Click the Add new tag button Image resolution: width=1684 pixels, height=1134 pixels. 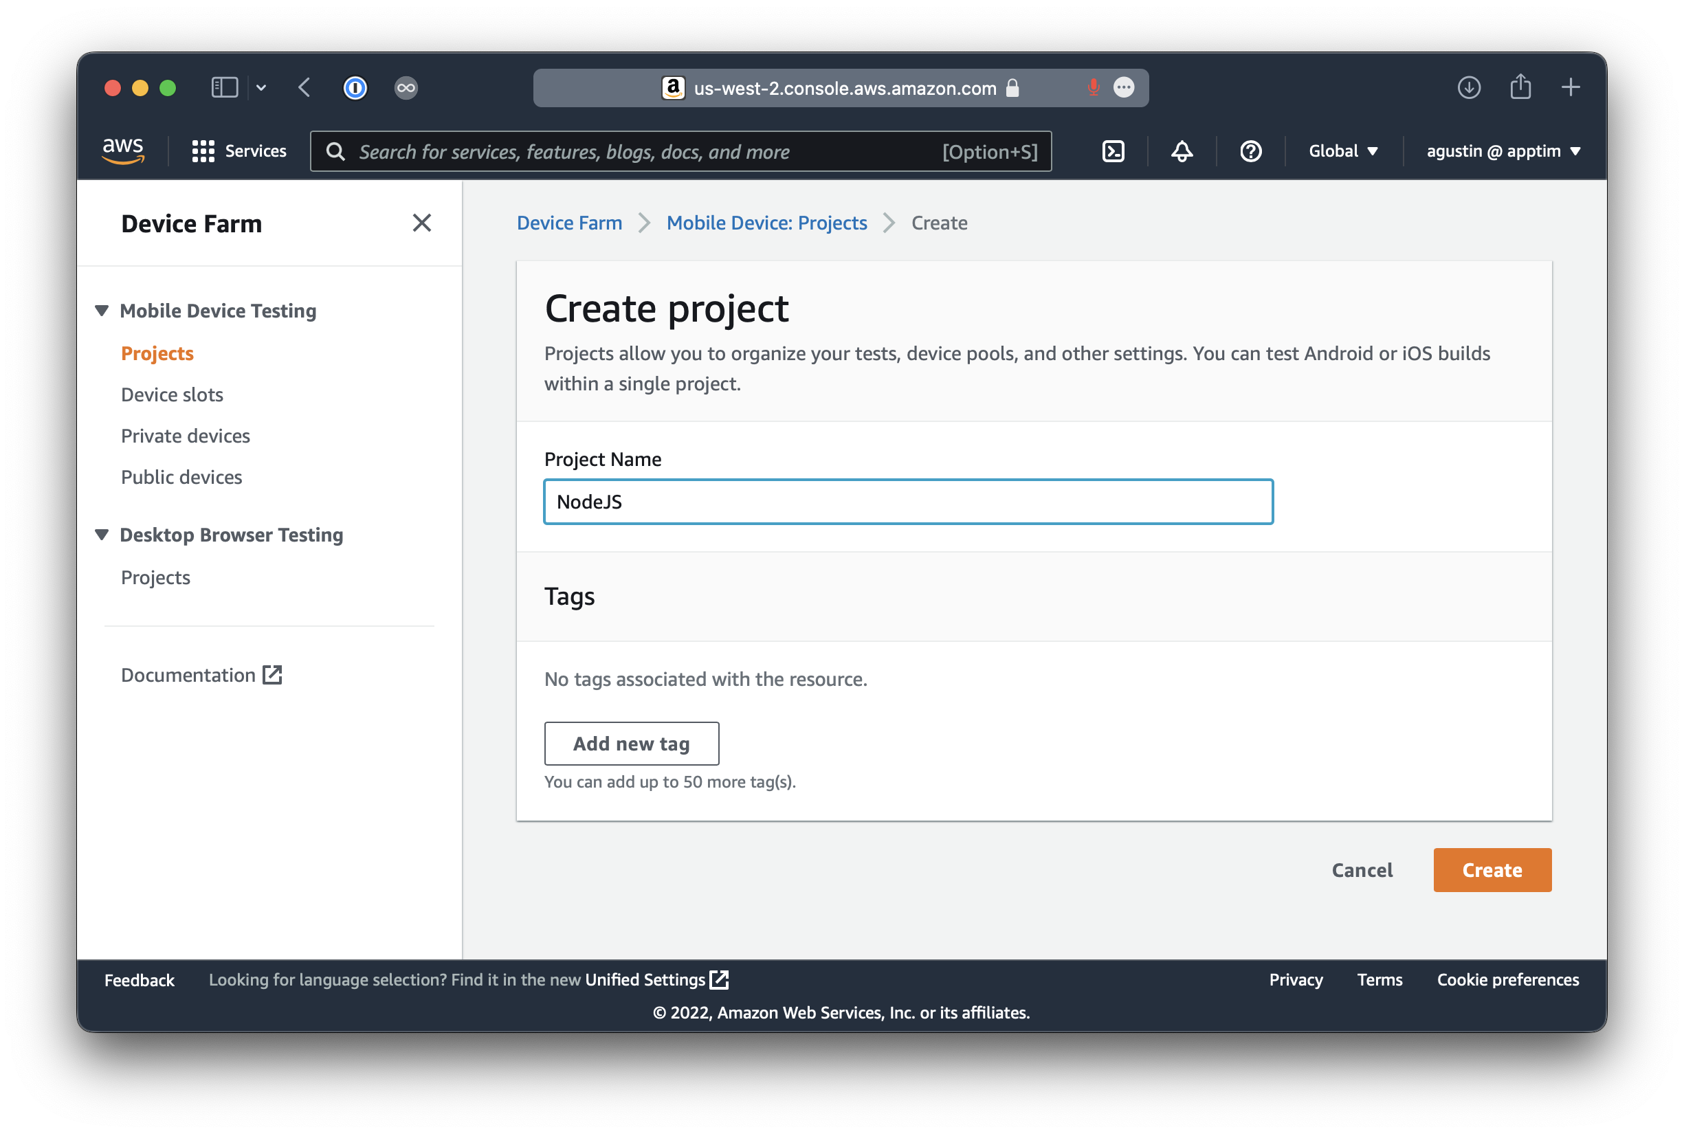point(631,744)
